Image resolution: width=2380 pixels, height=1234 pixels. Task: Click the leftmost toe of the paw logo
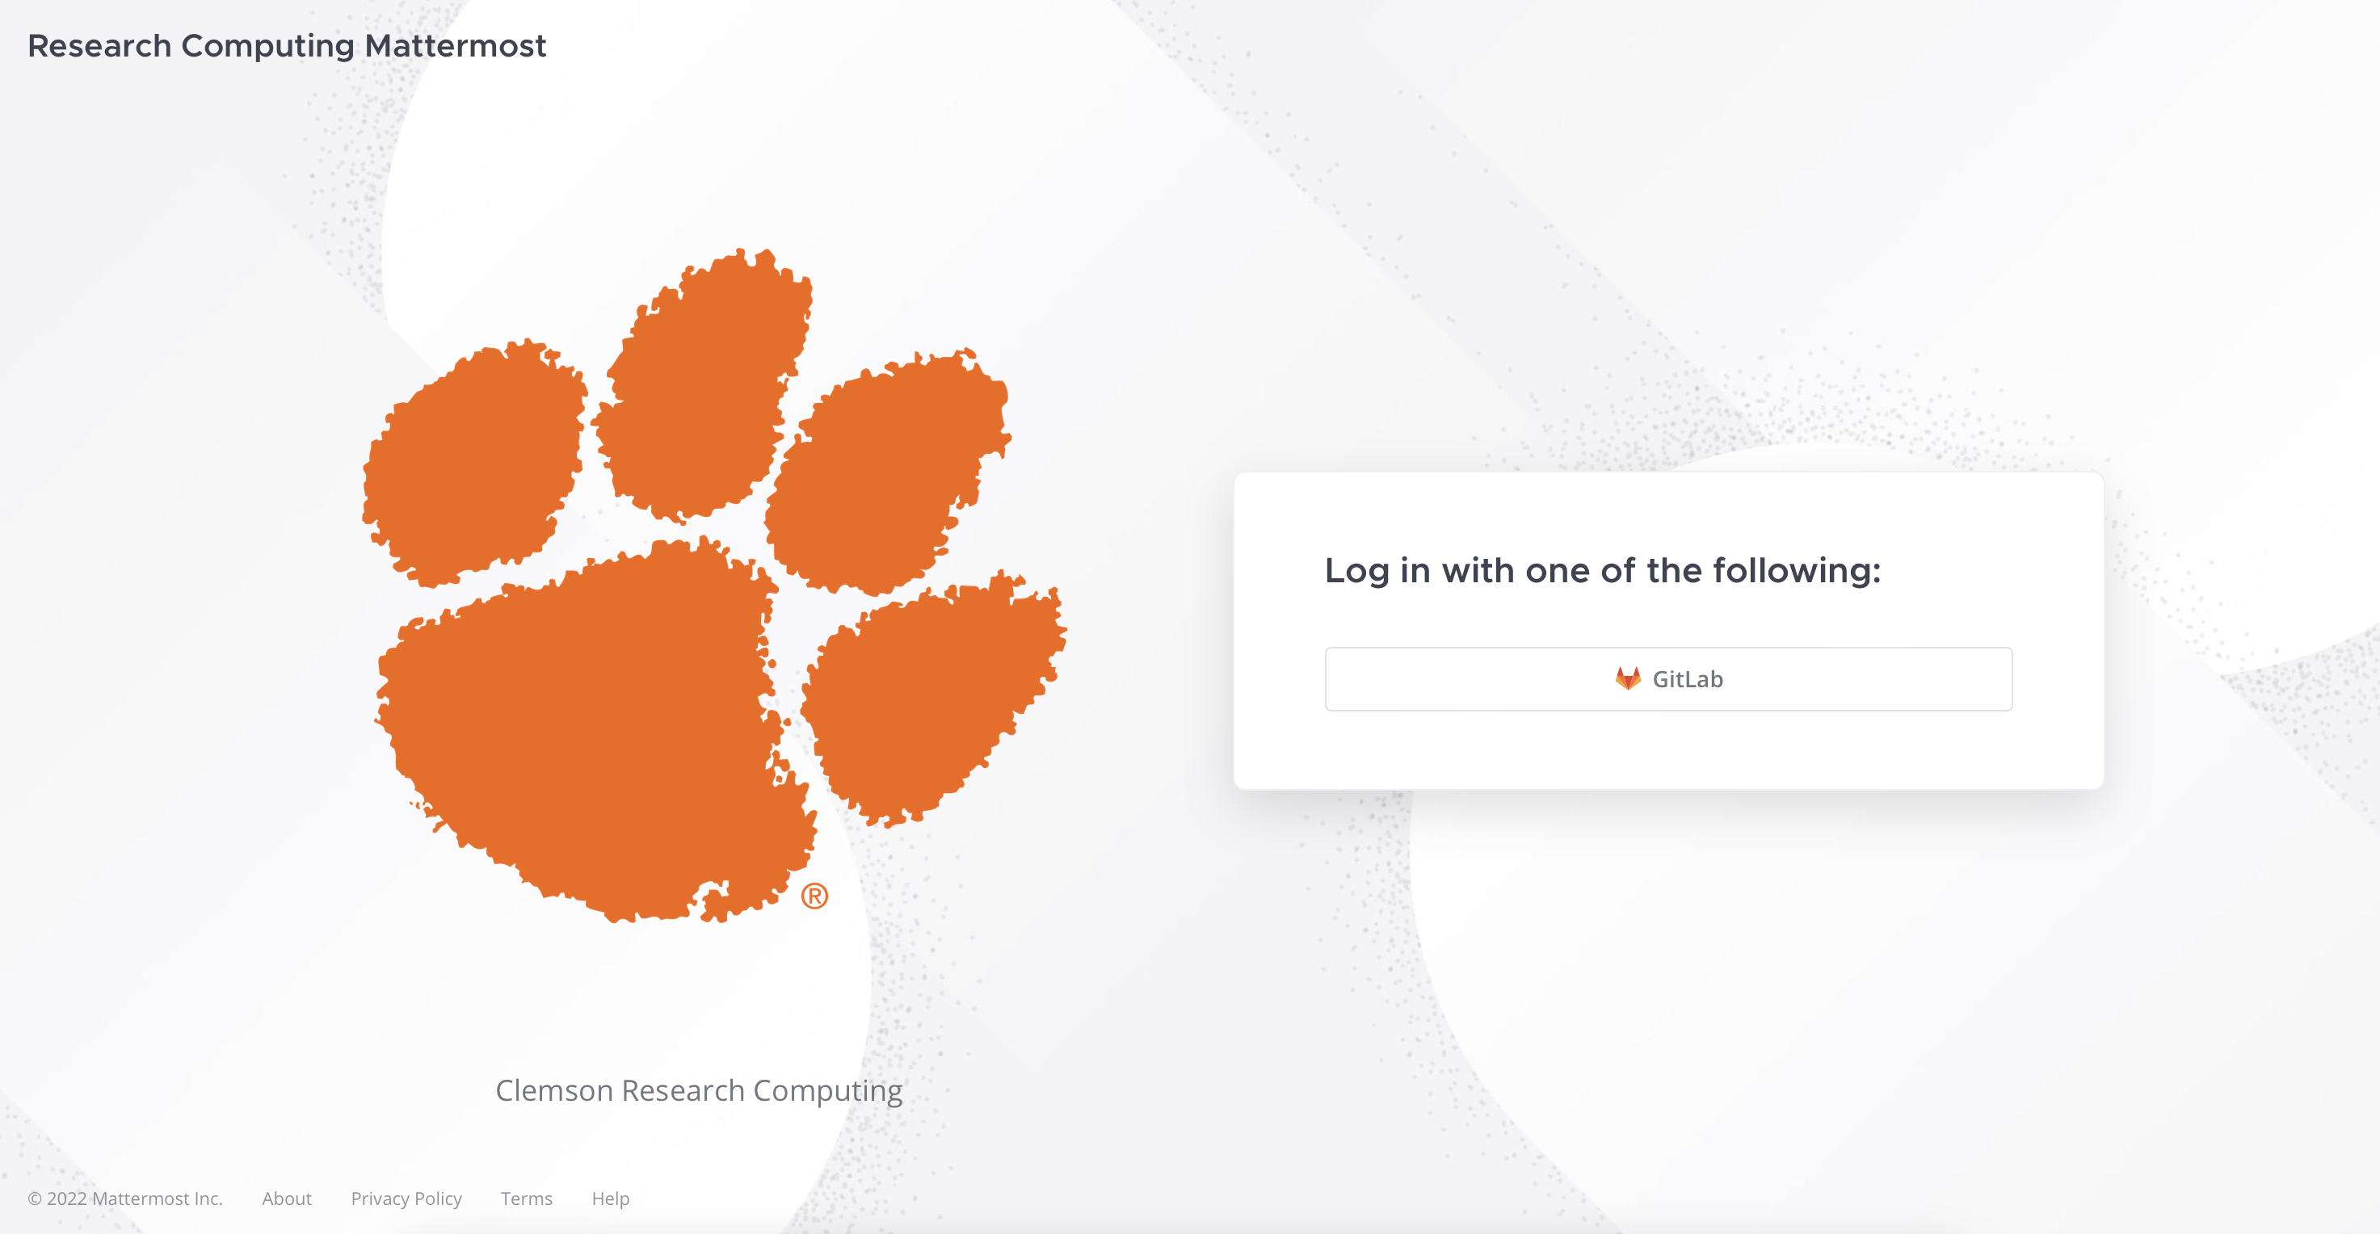(473, 462)
